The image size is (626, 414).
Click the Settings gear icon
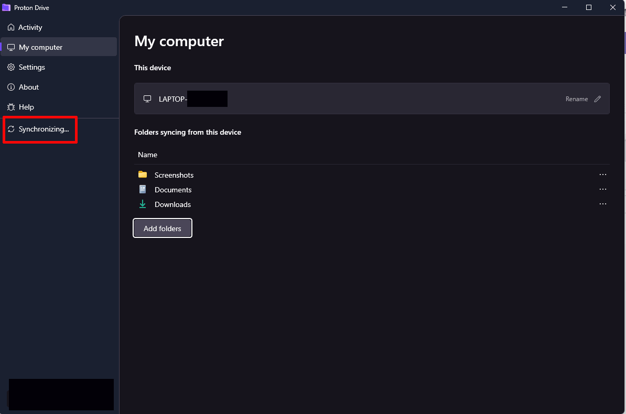pyautogui.click(x=11, y=67)
